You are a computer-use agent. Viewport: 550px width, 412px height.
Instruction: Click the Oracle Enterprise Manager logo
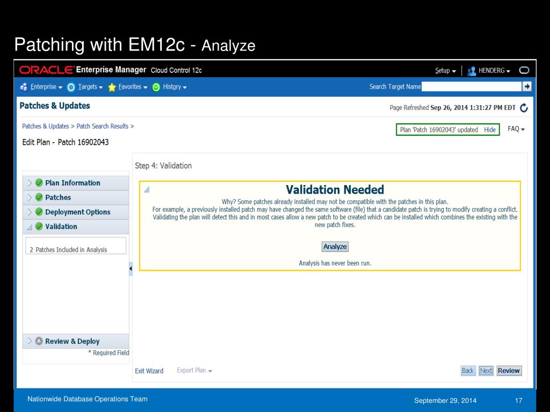pyautogui.click(x=83, y=70)
